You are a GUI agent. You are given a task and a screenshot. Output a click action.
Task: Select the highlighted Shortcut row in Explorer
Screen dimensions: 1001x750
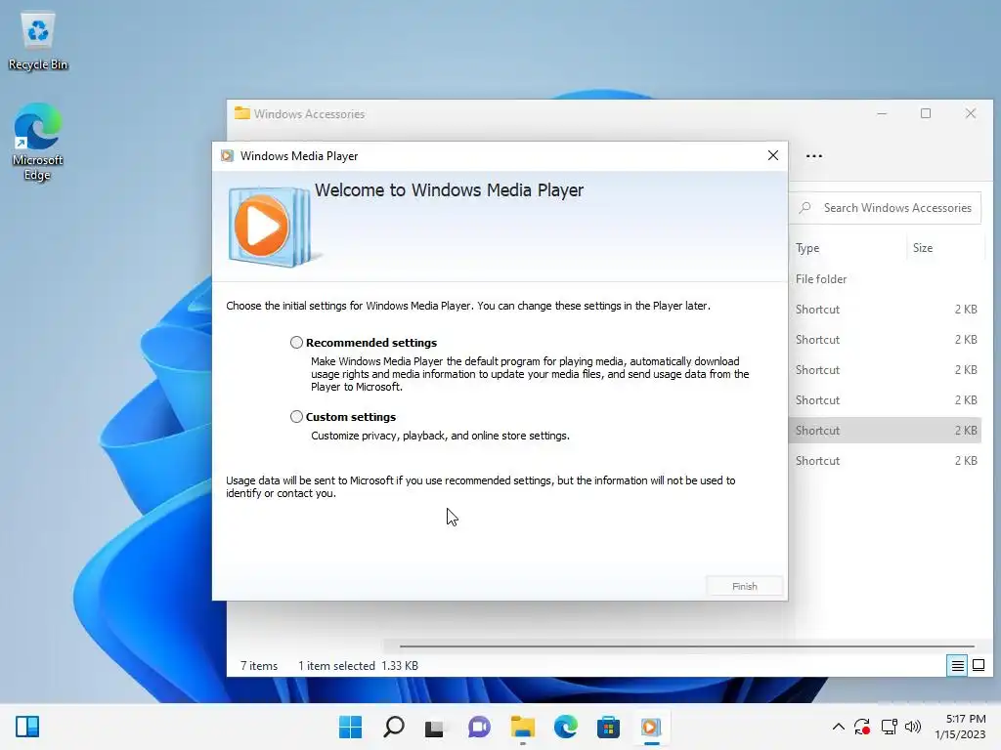coord(885,431)
